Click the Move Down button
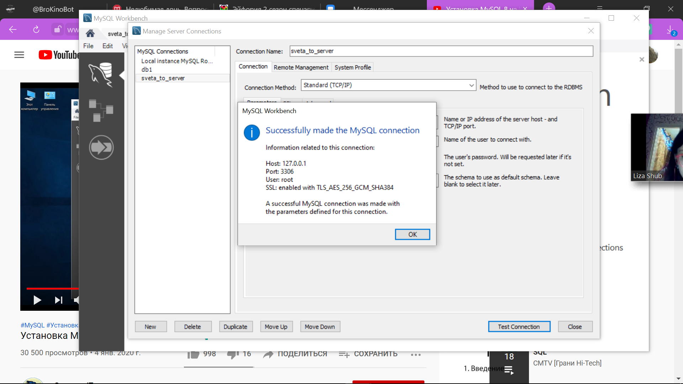Viewport: 683px width, 384px height. coord(320,327)
